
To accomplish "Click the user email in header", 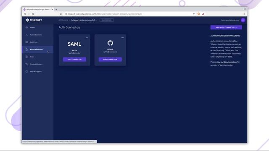I will (x=230, y=20).
